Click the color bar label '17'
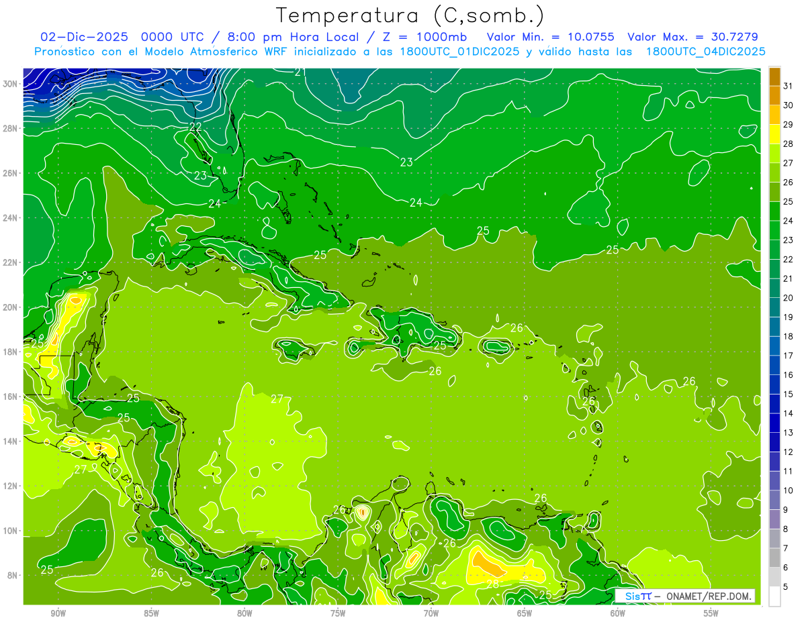 coord(789,356)
